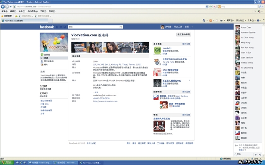The width and height of the screenshot is (265, 165).
Task: Stop loading with the red X icon
Action: (214, 7)
